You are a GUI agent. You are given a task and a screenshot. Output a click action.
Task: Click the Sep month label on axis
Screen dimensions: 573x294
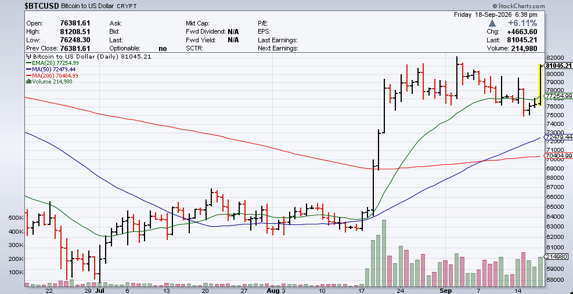[444, 291]
